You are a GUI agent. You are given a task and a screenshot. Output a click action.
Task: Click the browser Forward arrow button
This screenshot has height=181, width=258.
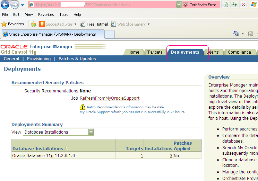(x=15, y=5)
